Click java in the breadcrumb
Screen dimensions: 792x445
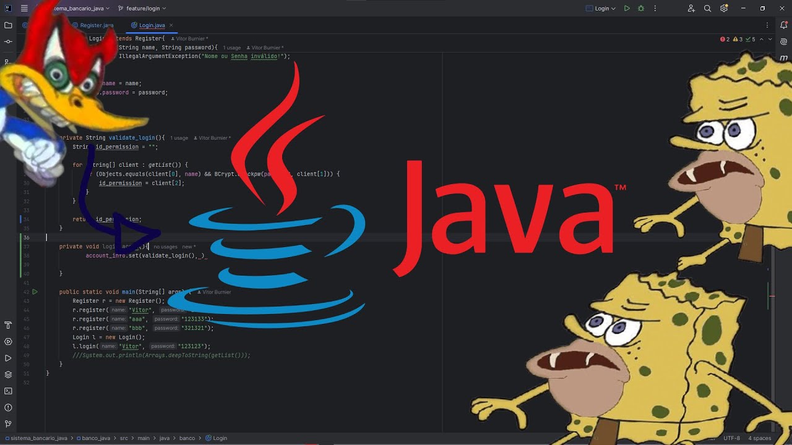pos(164,438)
